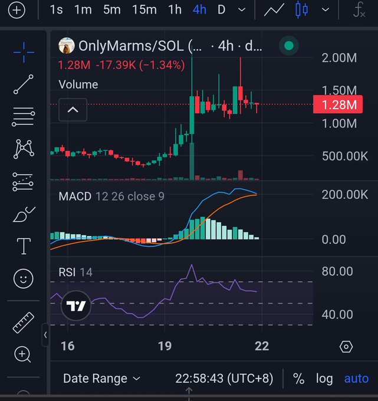
Task: Switch to line chart style
Action: (x=274, y=10)
